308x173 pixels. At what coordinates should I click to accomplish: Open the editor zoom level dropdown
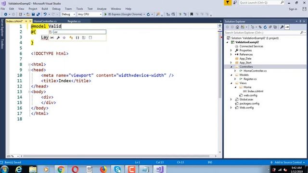coord(18,156)
